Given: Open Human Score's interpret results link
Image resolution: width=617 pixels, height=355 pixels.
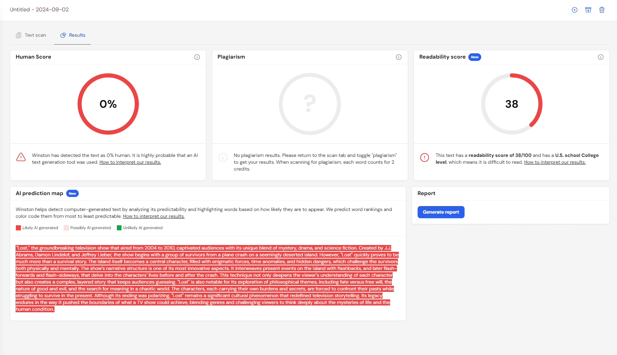Looking at the screenshot, I should (130, 162).
